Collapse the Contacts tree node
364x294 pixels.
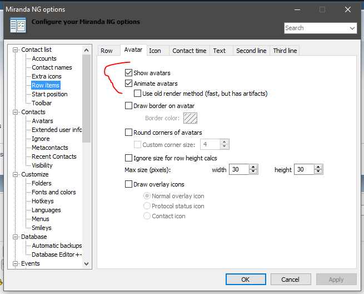(15, 112)
